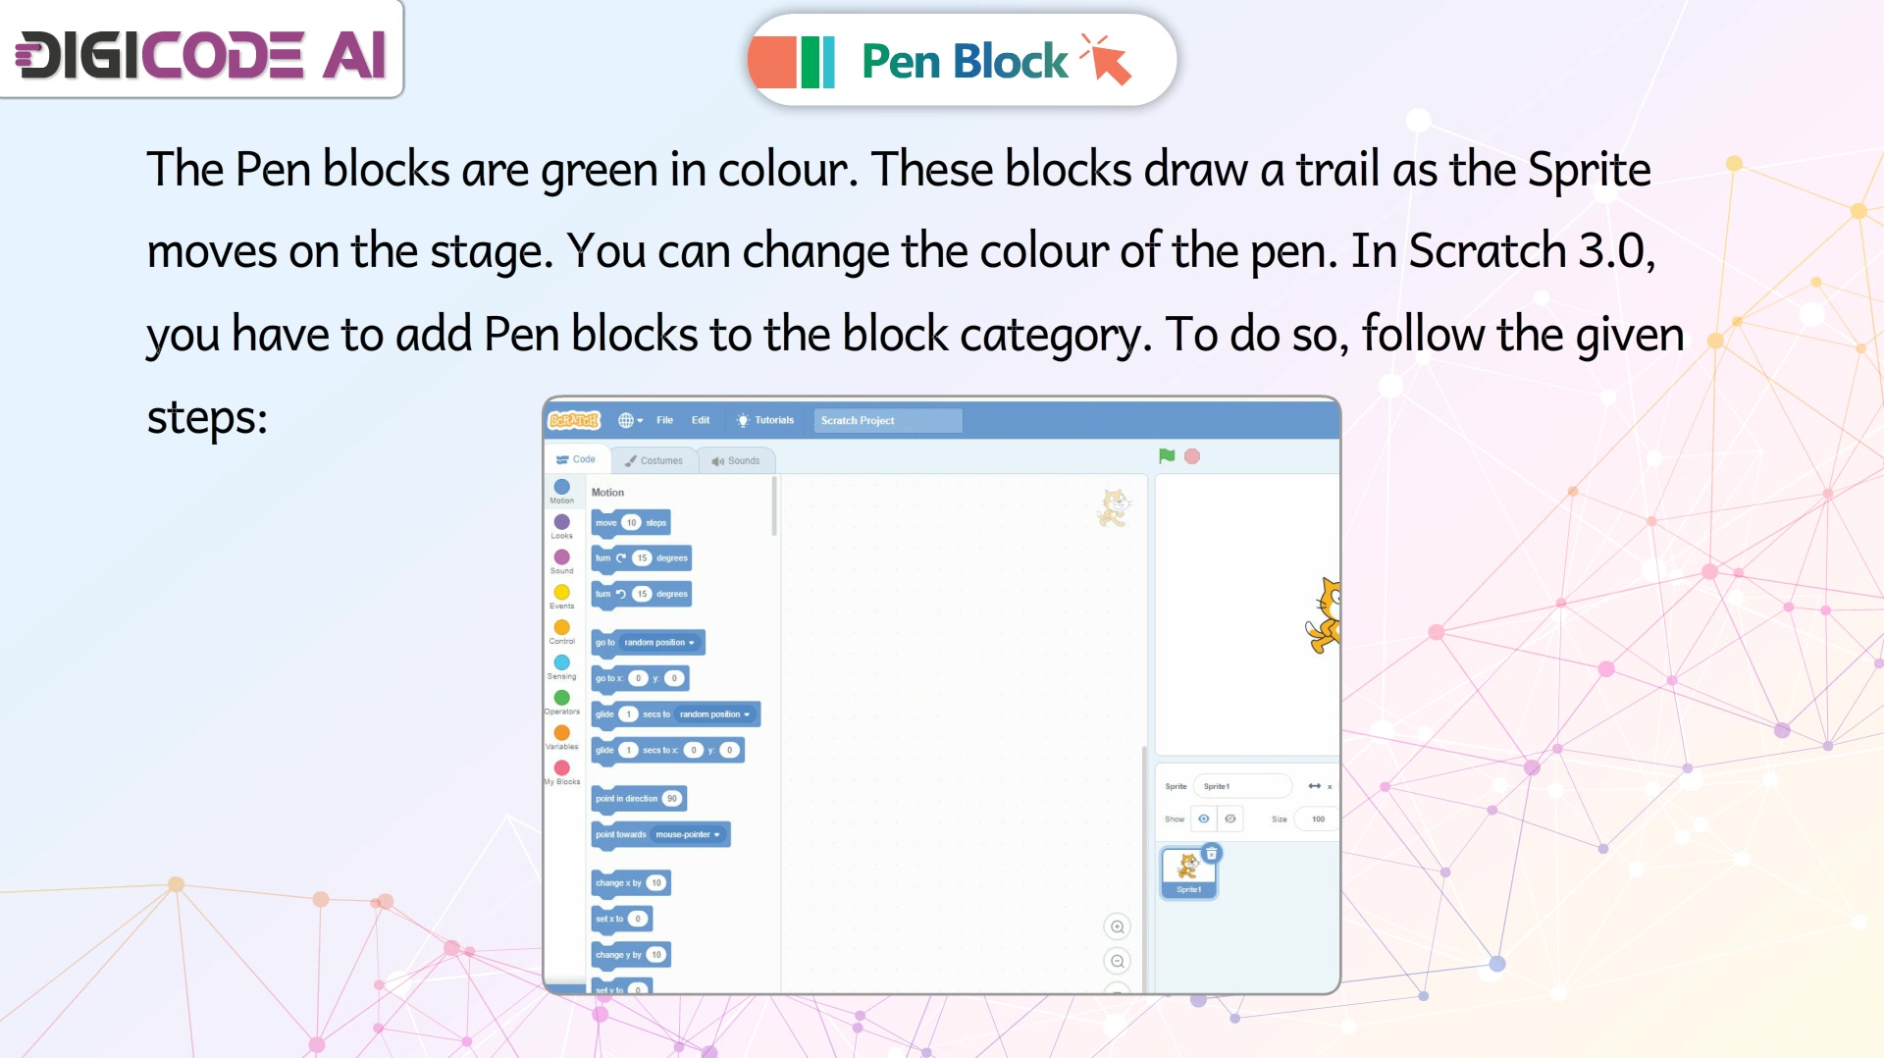The image size is (1884, 1058).
Task: Expand random position dropdown in go to block
Action: coord(659,643)
